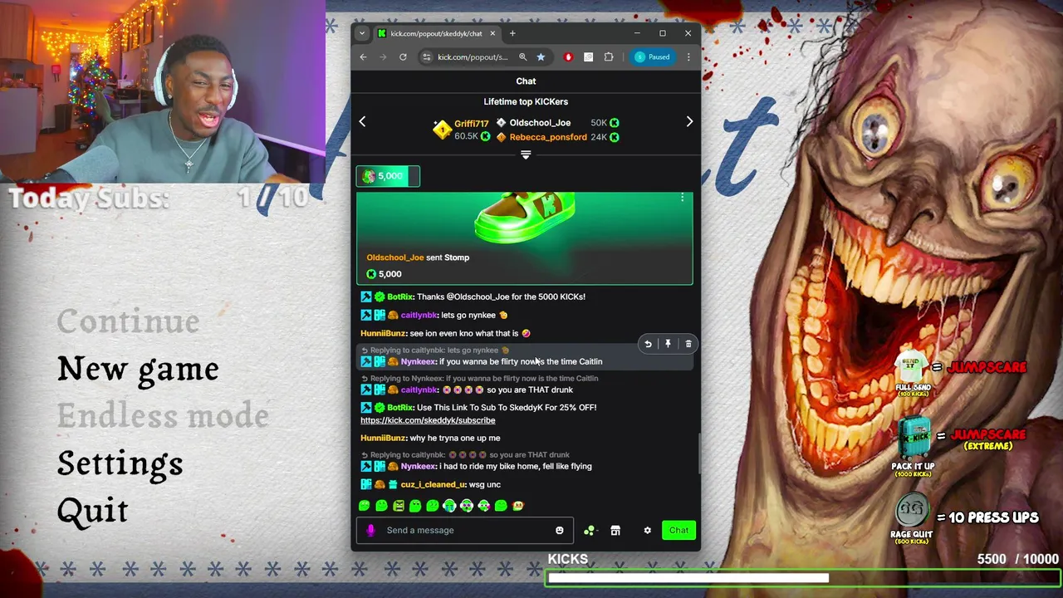Click BotRix username in thanks message

click(400, 297)
